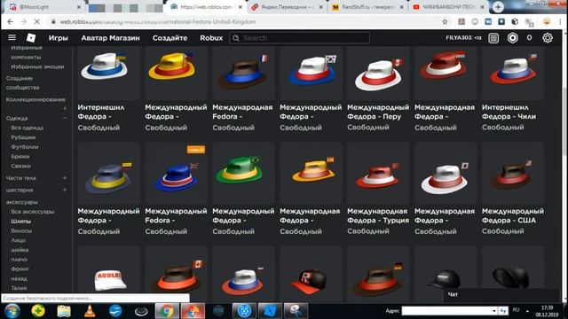Click the browser address bar URL
The height and width of the screenshot is (319, 568).
(x=158, y=21)
